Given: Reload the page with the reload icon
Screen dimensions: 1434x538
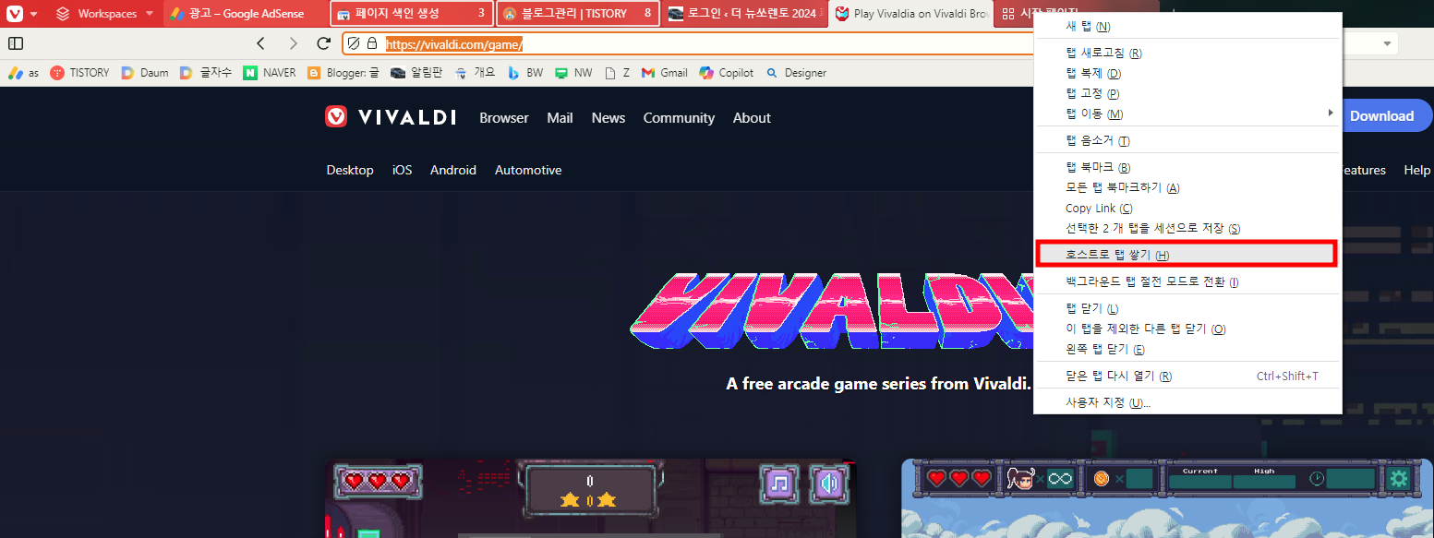Looking at the screenshot, I should (323, 43).
